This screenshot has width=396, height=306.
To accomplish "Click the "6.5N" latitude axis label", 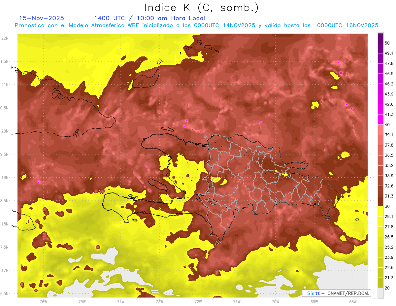I will tap(5, 293).
